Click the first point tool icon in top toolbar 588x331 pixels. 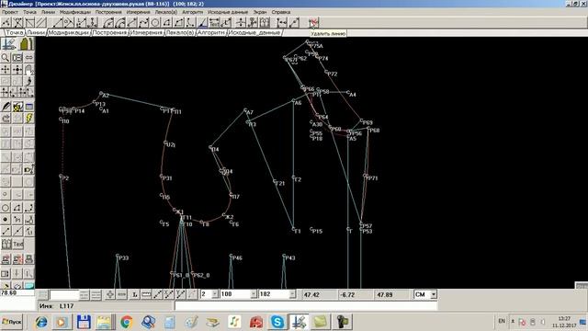pos(6,23)
